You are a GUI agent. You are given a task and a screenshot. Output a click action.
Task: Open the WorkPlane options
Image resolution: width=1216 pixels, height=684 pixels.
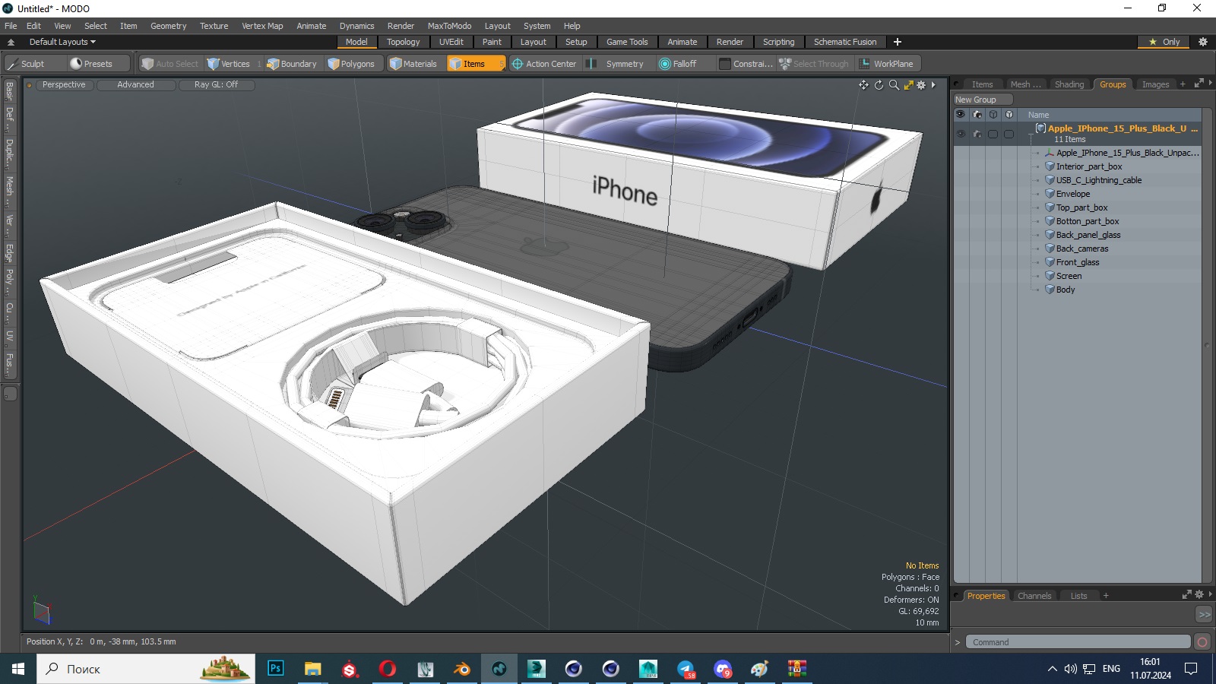point(886,64)
